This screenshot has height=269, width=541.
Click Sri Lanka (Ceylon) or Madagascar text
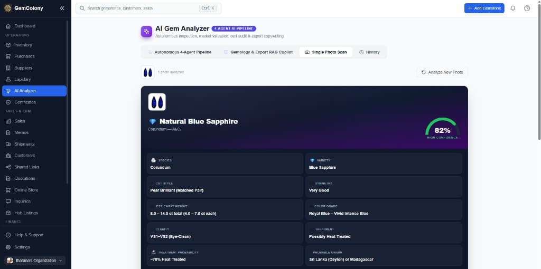(x=341, y=260)
